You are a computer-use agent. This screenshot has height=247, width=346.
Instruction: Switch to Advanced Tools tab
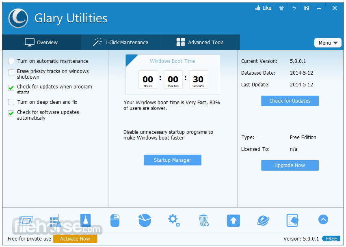point(200,42)
